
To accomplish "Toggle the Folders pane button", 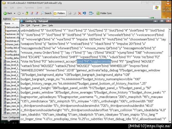I will (60, 13).
